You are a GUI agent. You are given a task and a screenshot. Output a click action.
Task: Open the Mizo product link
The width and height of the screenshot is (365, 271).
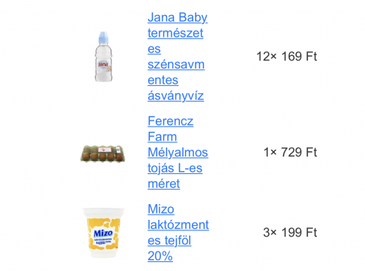click(178, 233)
